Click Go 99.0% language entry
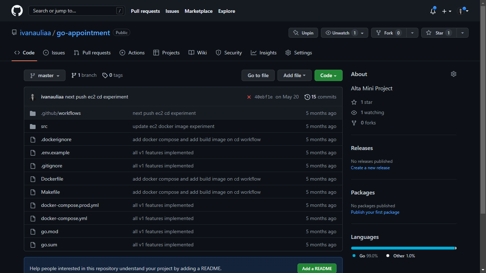The image size is (486, 273). [x=365, y=256]
